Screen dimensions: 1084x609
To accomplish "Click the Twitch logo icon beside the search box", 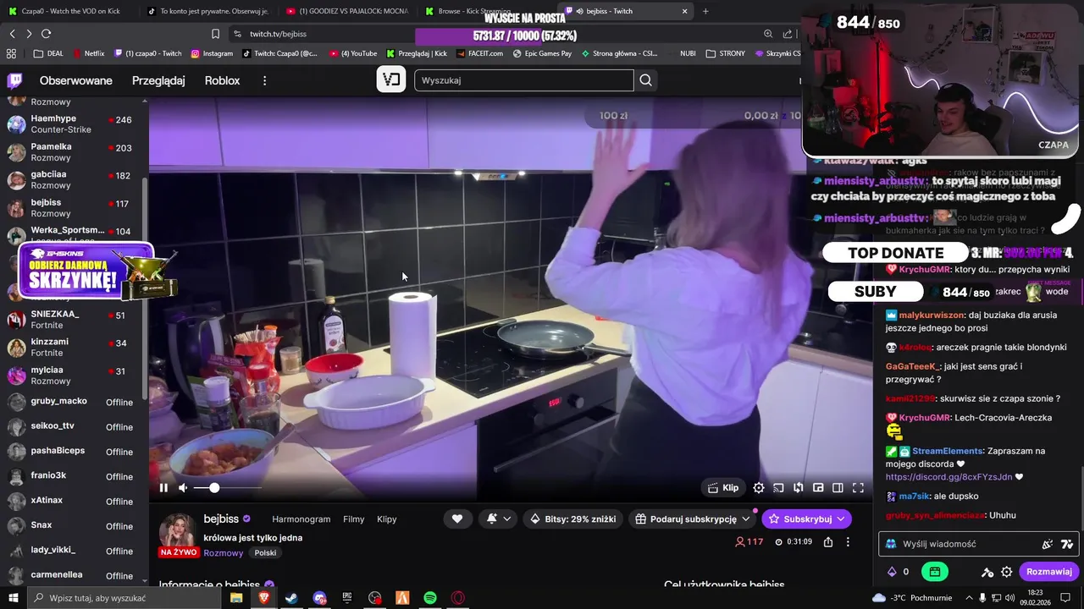I will pyautogui.click(x=390, y=80).
